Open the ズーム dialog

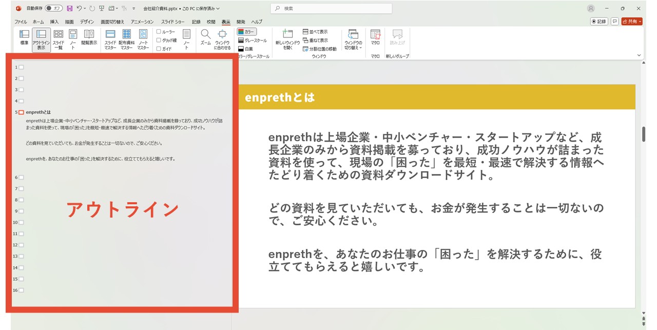coord(205,37)
